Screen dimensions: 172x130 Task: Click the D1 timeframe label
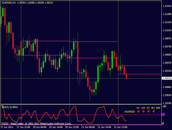(x=148, y=108)
